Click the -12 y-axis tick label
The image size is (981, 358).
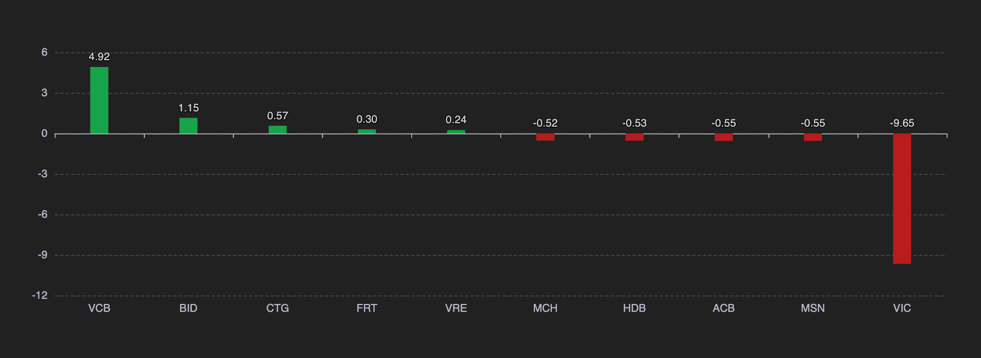(40, 296)
